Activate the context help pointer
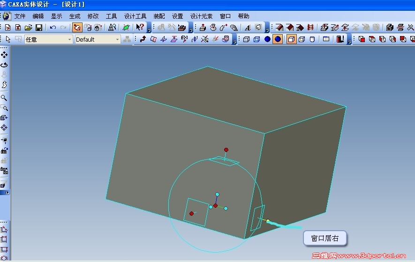 [x=140, y=27]
